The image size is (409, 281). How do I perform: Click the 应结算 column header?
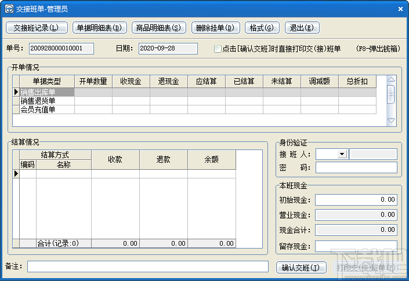pos(207,82)
